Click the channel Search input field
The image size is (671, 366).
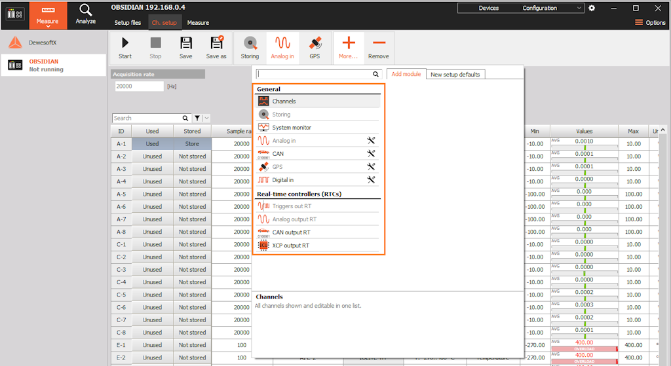pyautogui.click(x=147, y=118)
